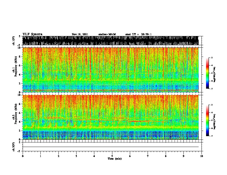227x175 pixels.
Task: Click time axis tick label "9"
Action: (x=183, y=156)
